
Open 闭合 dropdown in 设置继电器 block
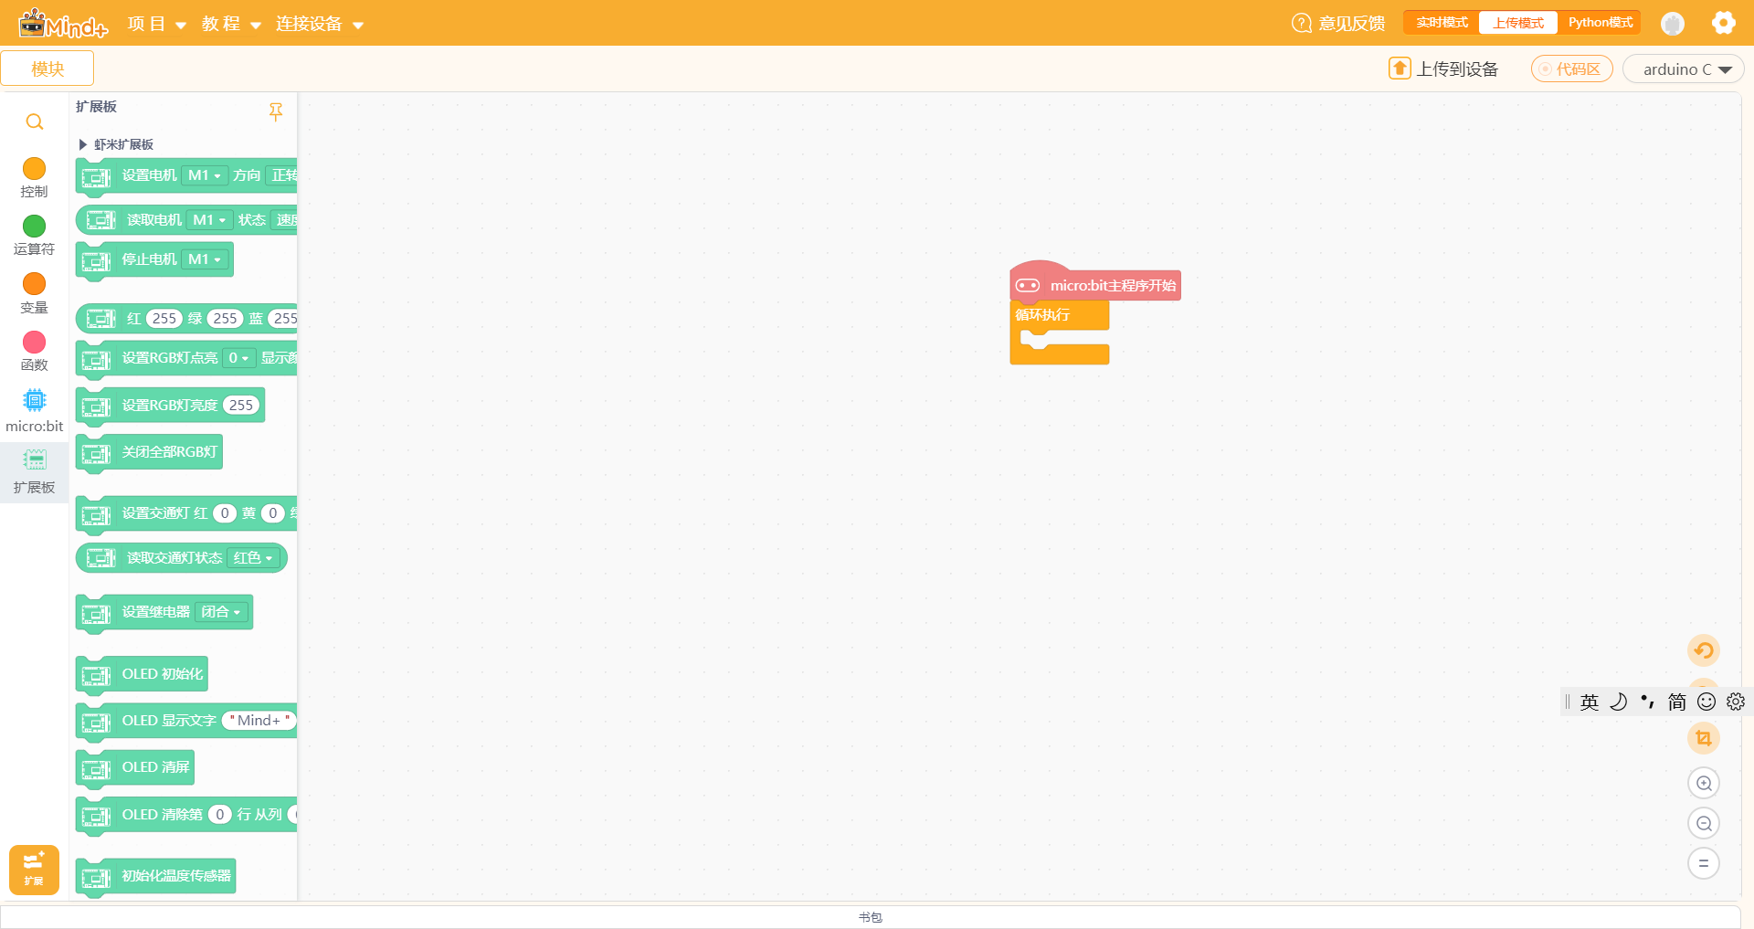click(222, 612)
